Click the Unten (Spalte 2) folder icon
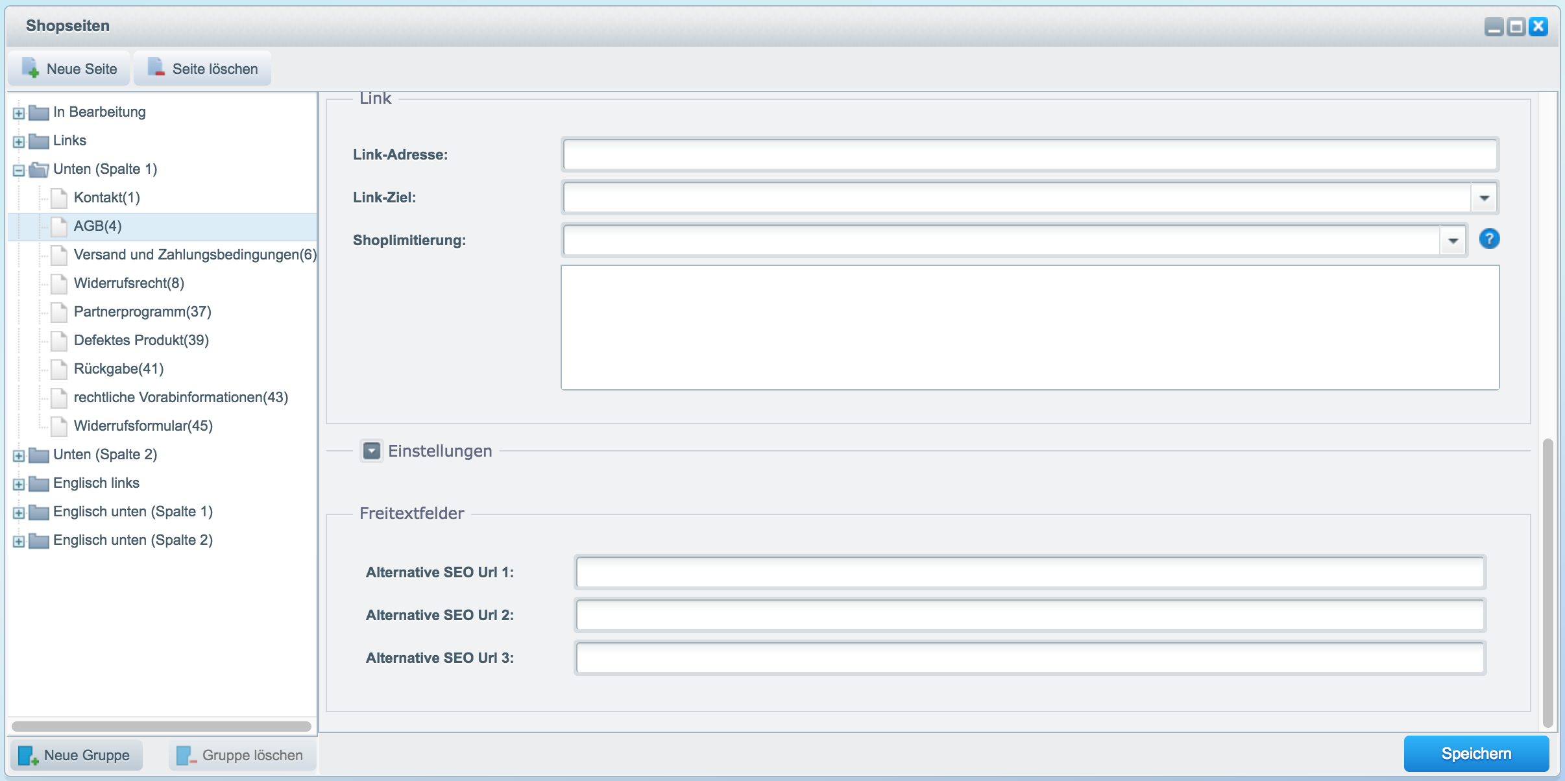 coord(39,455)
